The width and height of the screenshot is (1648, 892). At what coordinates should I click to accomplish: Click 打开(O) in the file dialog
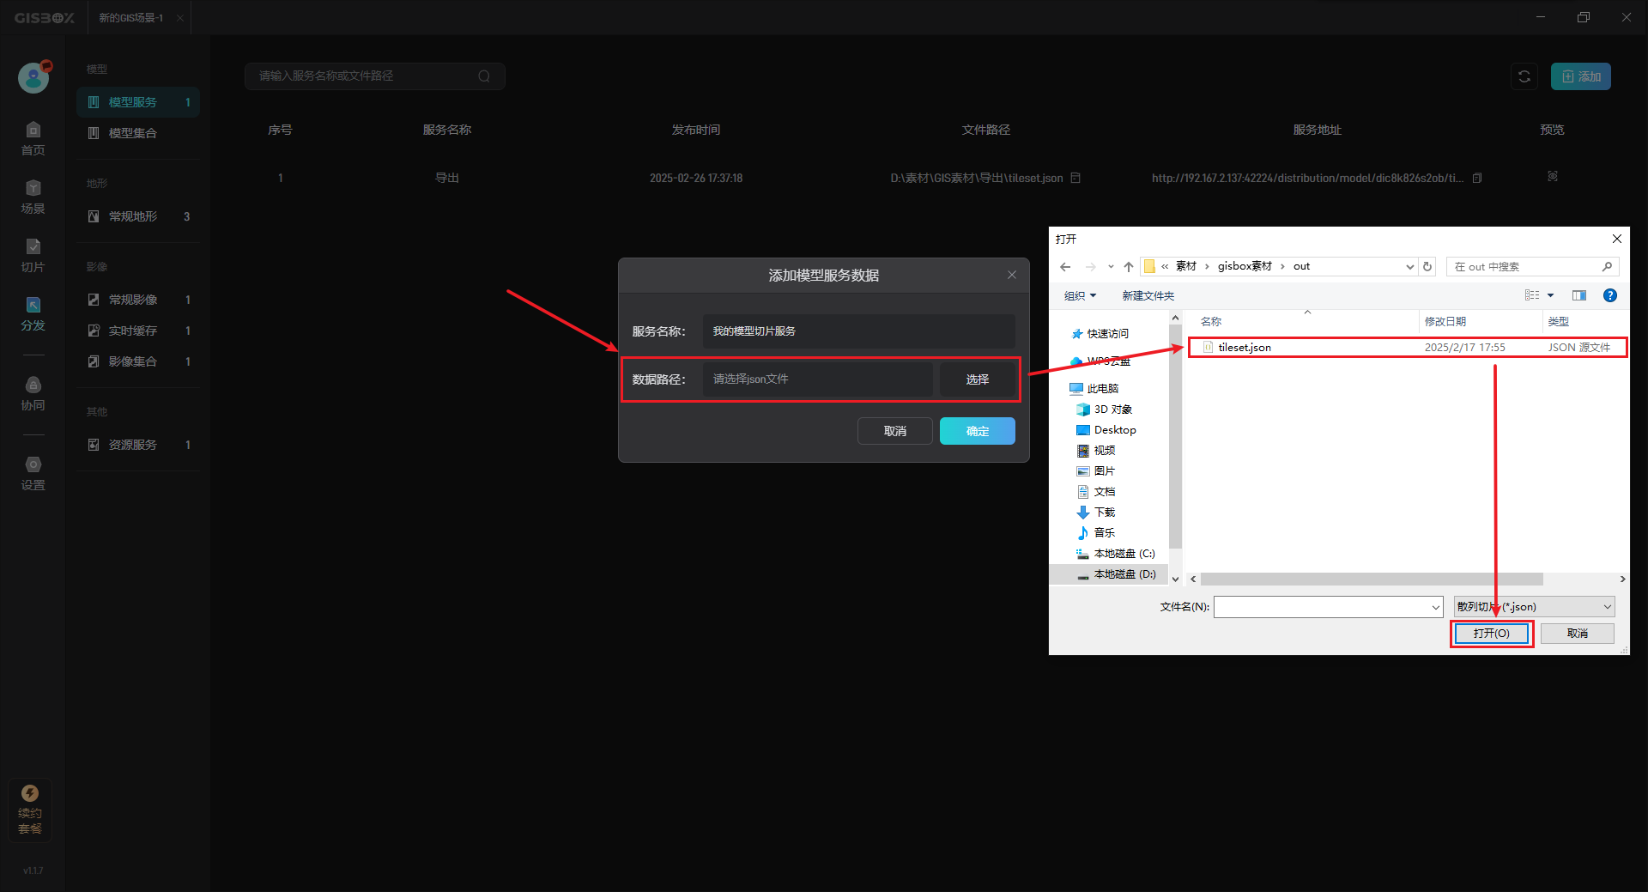pyautogui.click(x=1491, y=634)
